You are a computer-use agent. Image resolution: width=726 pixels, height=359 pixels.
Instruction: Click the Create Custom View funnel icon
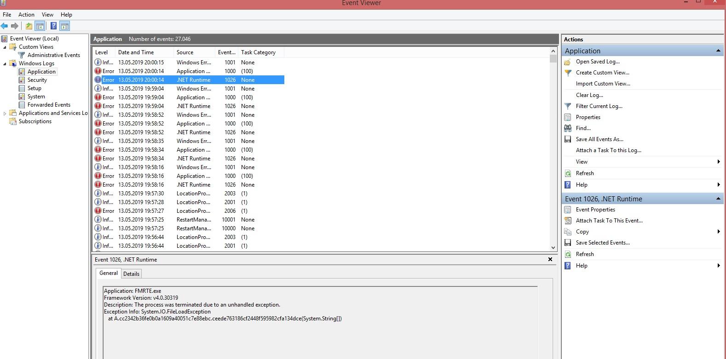pos(568,73)
